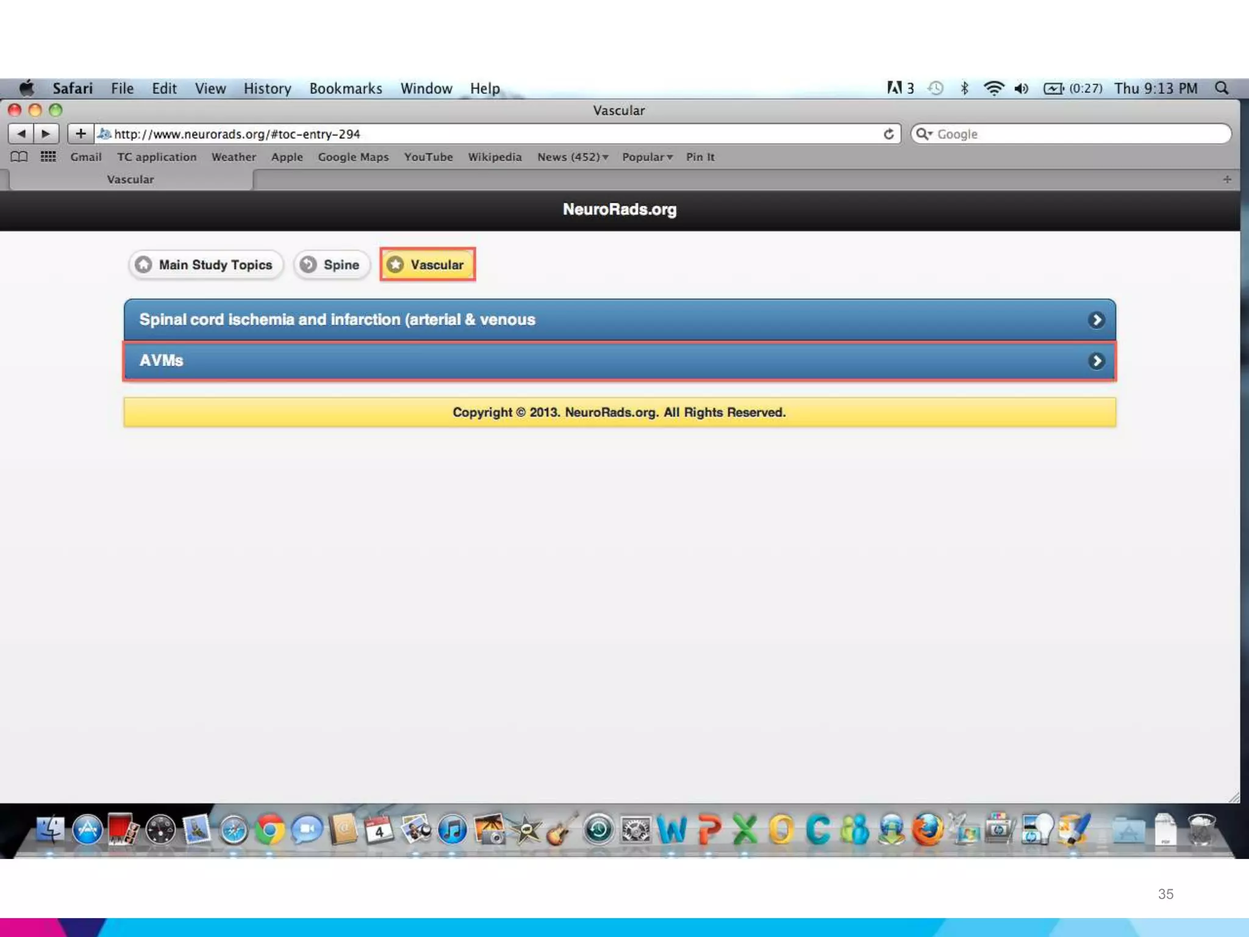1249x937 pixels.
Task: Show Top Sites grid icon
Action: coord(48,157)
